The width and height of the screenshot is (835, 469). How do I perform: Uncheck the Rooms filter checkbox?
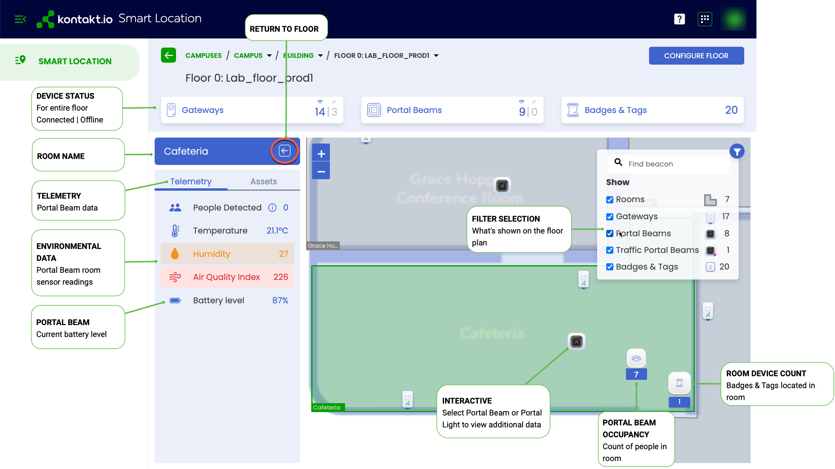(x=610, y=199)
